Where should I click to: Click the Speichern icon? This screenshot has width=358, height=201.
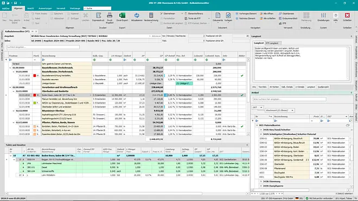click(56, 14)
